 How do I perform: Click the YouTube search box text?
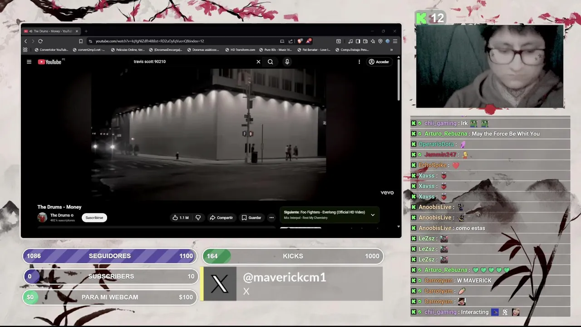click(150, 62)
